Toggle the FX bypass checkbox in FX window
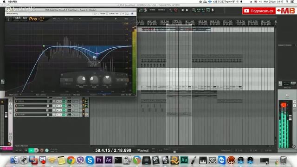297x167 pixels. (132, 13)
